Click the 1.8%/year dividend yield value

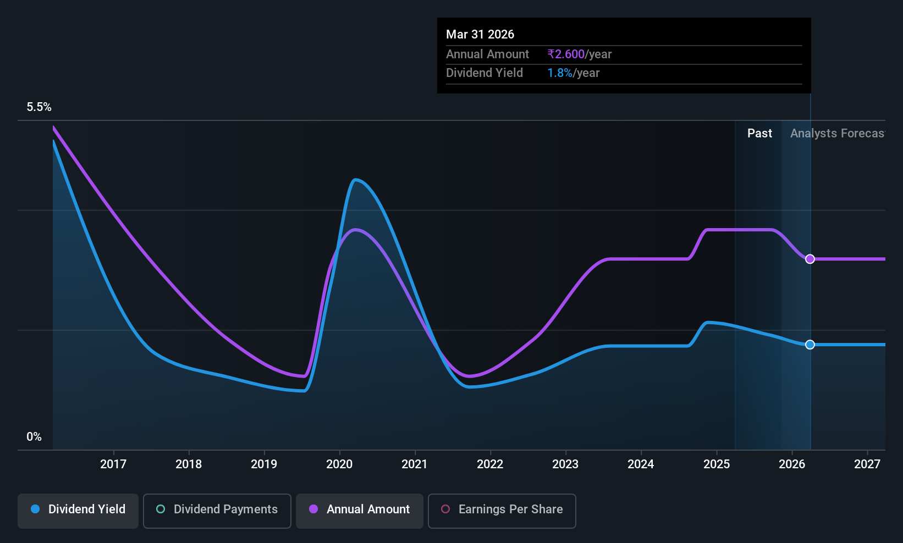point(574,73)
